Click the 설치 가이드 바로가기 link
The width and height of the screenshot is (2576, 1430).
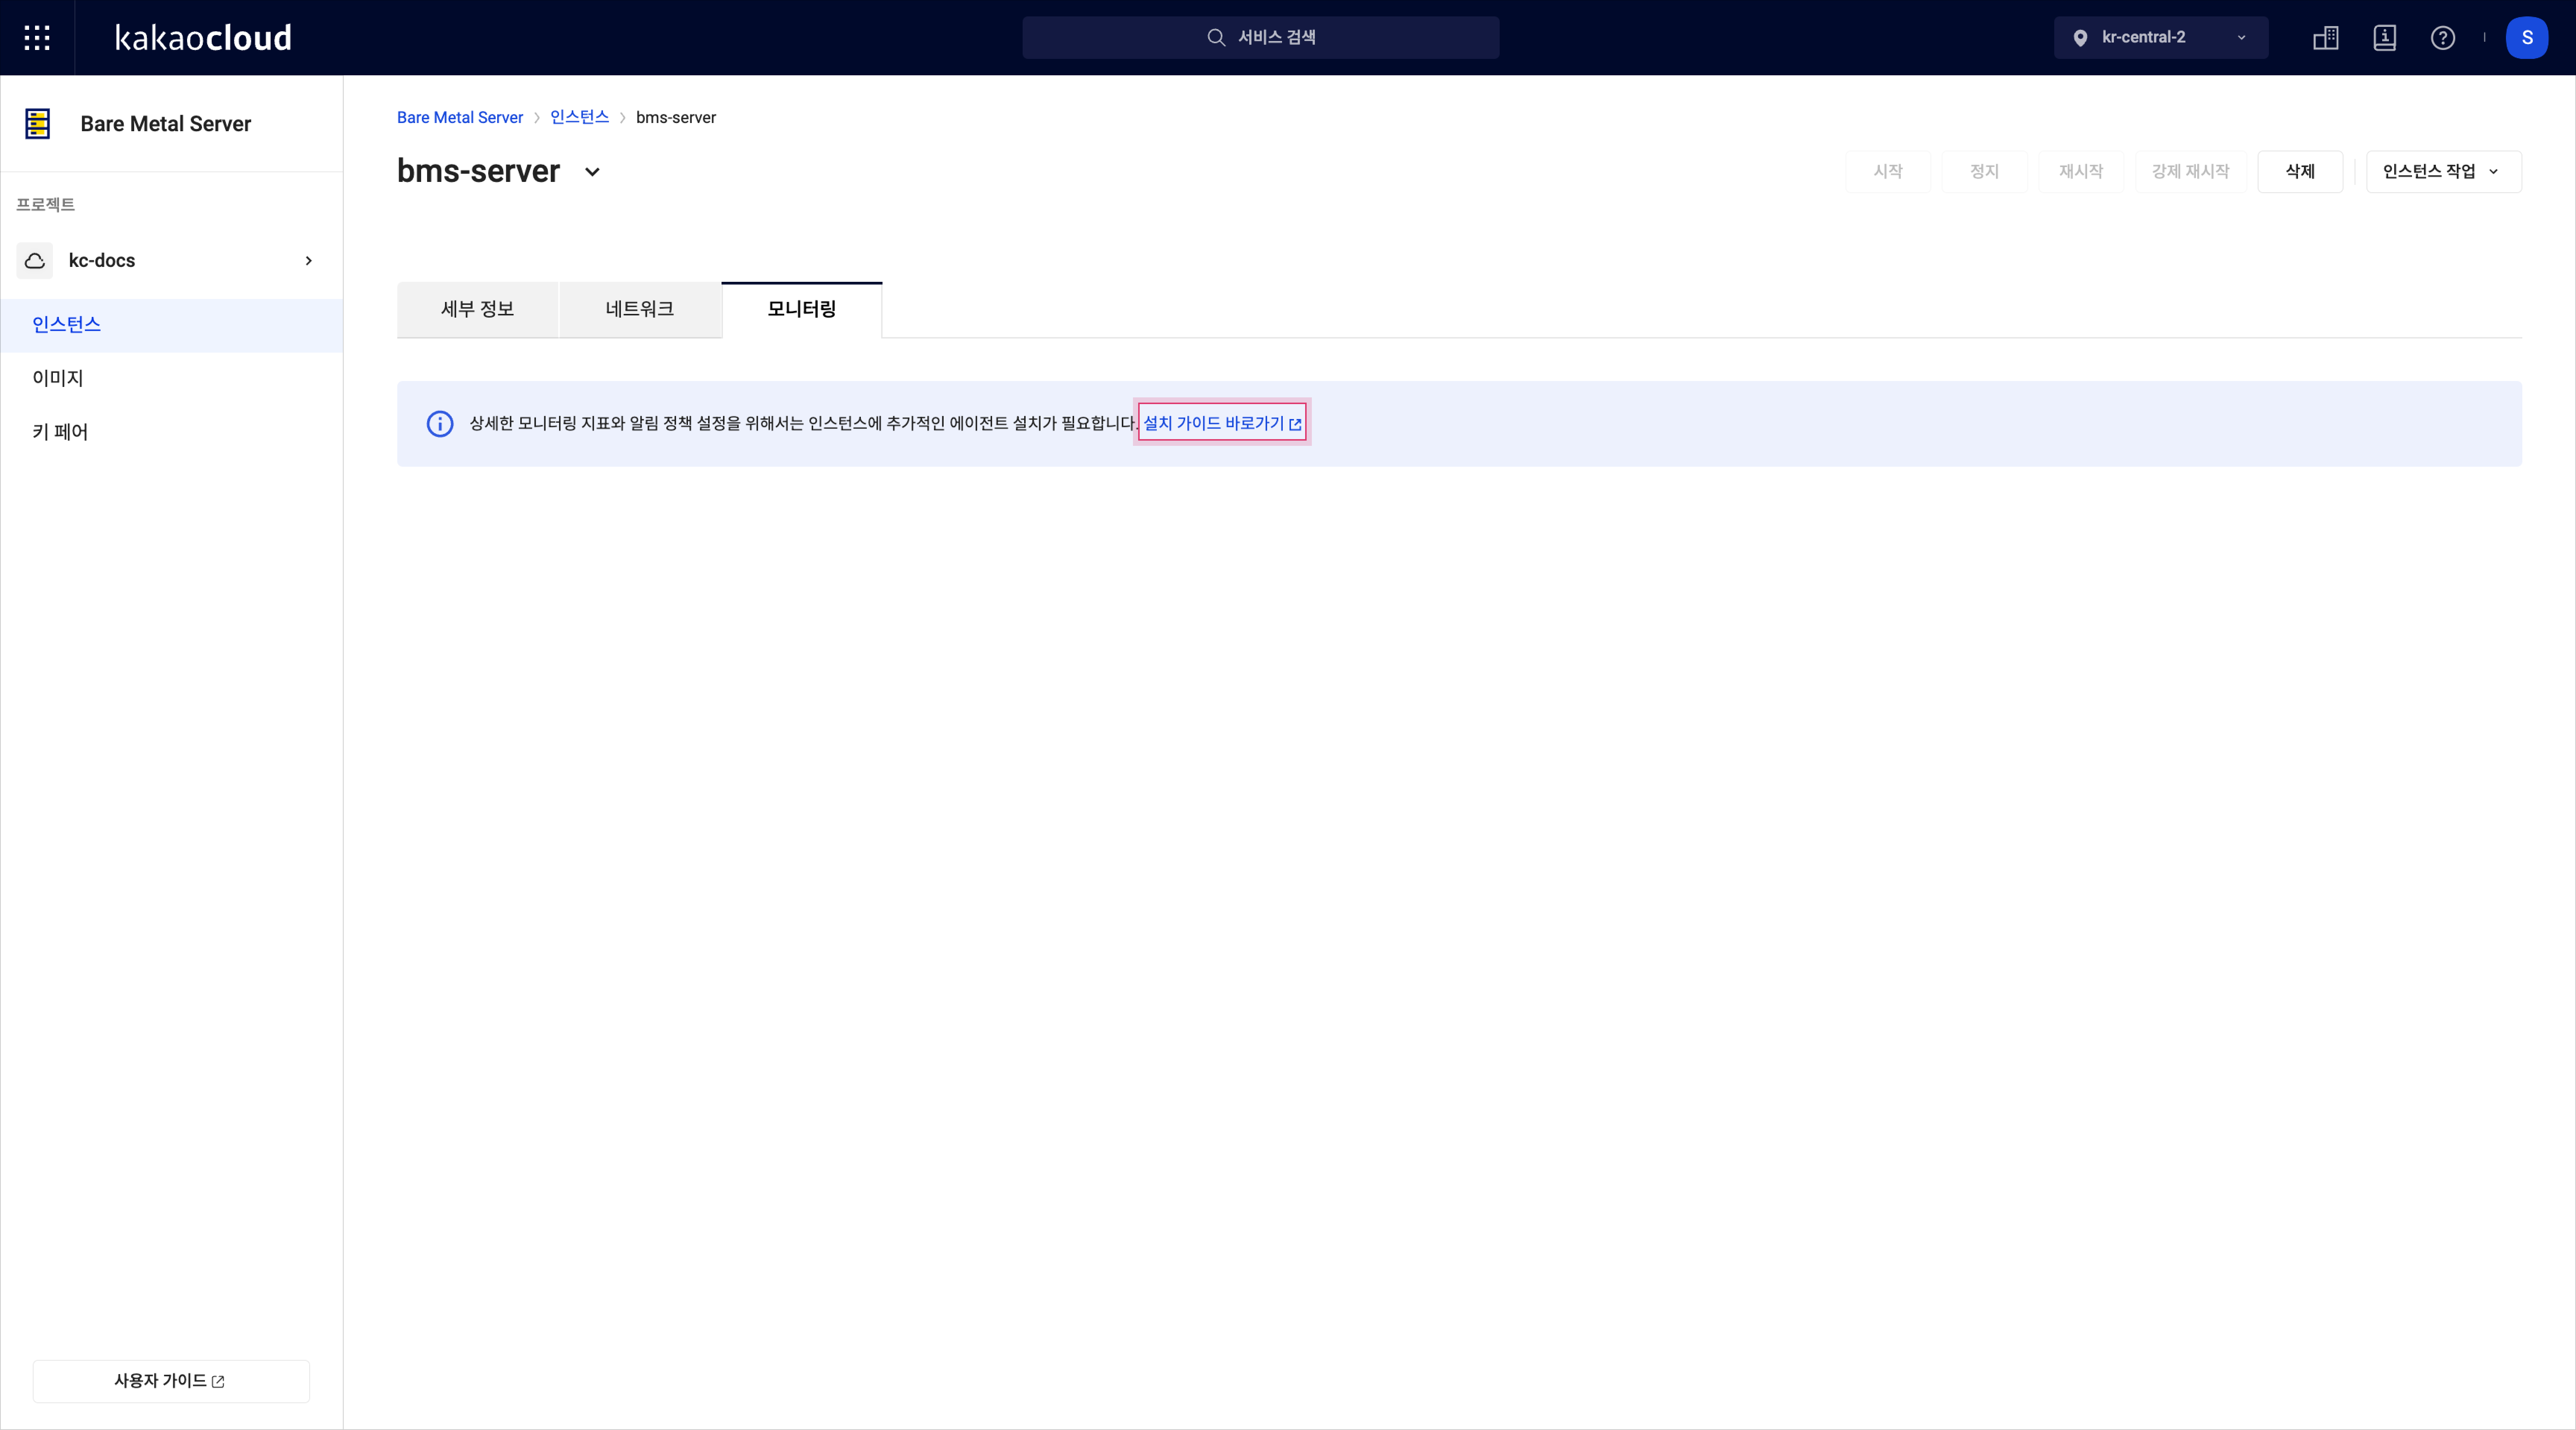[x=1221, y=423]
